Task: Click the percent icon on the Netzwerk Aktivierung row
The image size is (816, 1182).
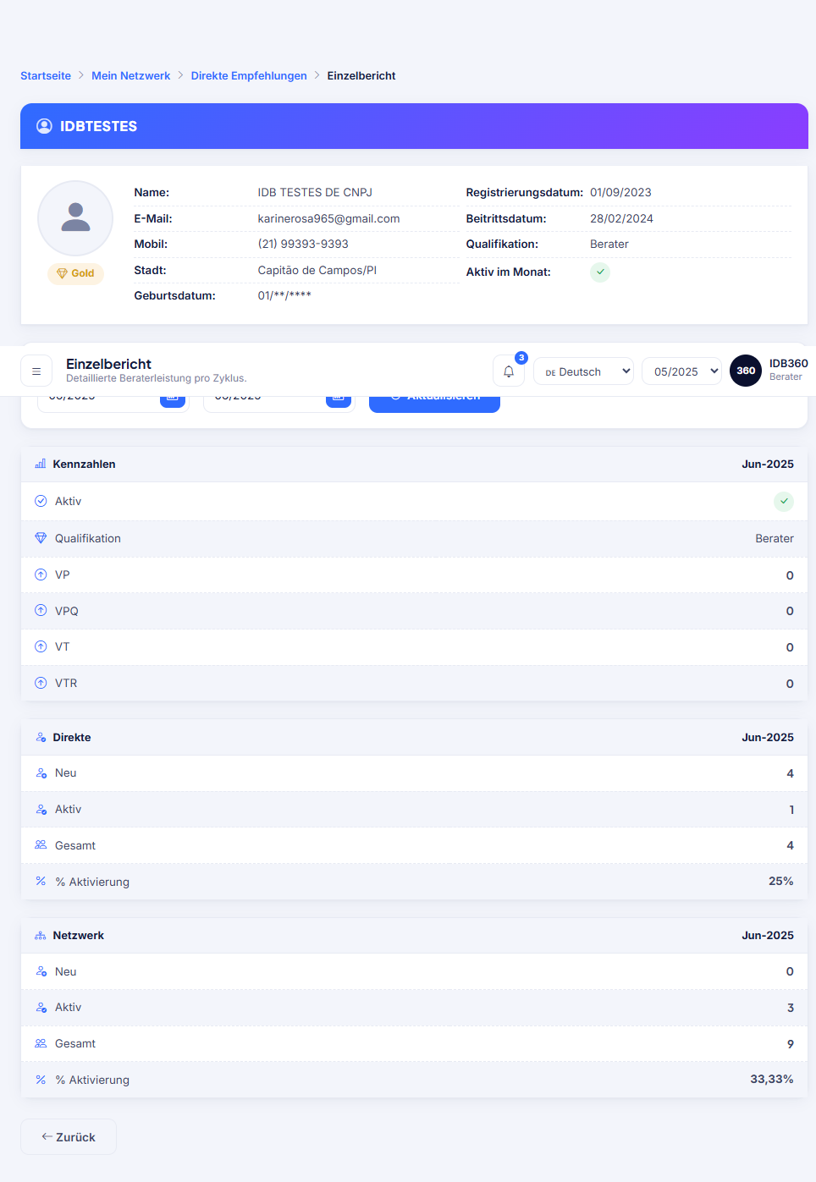Action: click(41, 1080)
